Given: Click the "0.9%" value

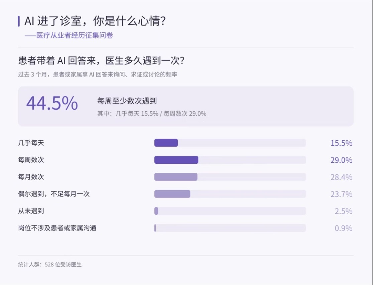Looking at the screenshot, I should [x=344, y=229].
